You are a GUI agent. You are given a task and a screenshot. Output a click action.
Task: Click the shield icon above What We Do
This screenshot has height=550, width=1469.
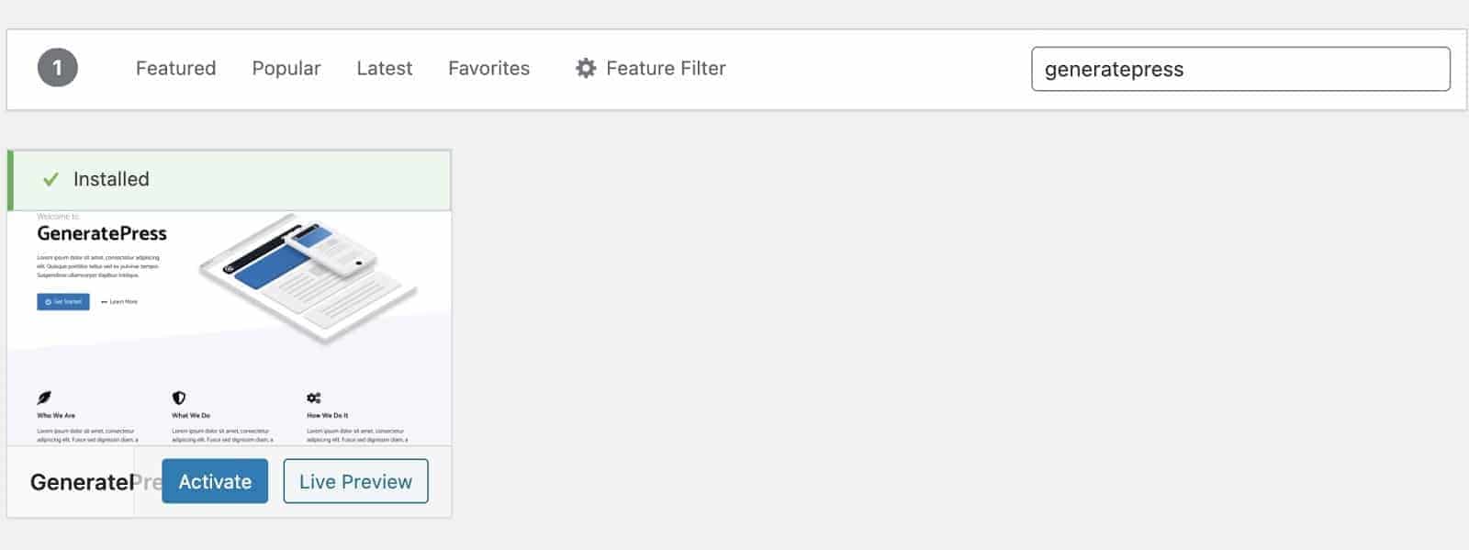click(179, 398)
